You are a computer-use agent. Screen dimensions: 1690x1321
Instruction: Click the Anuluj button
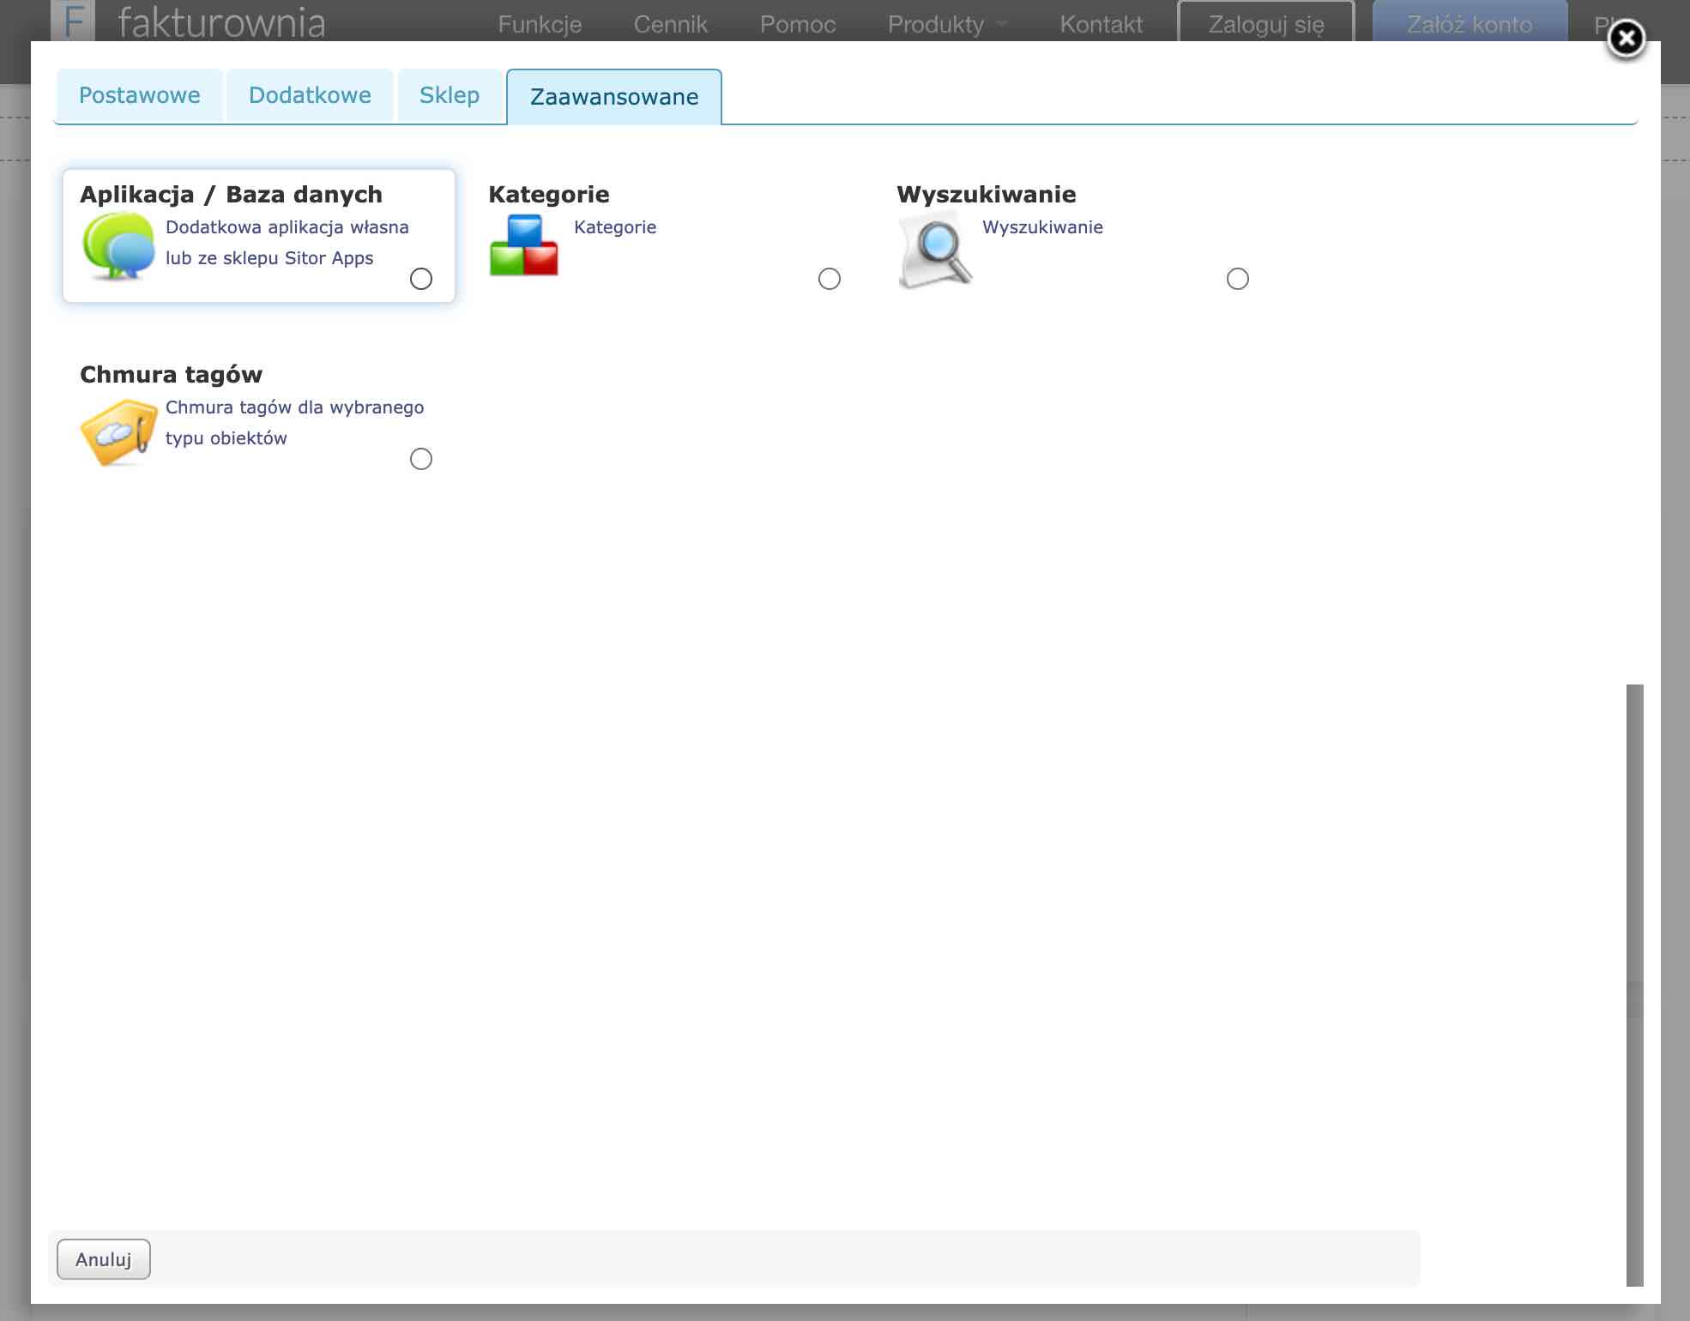pos(103,1258)
